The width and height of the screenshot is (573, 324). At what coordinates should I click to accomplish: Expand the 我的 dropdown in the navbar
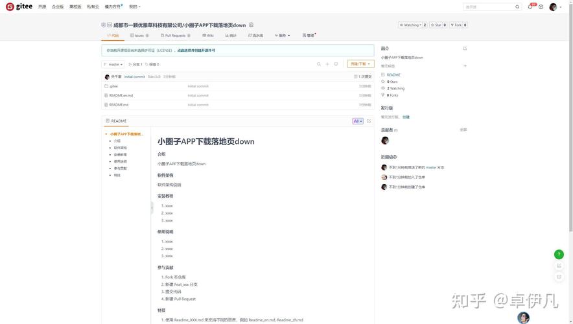click(135, 6)
